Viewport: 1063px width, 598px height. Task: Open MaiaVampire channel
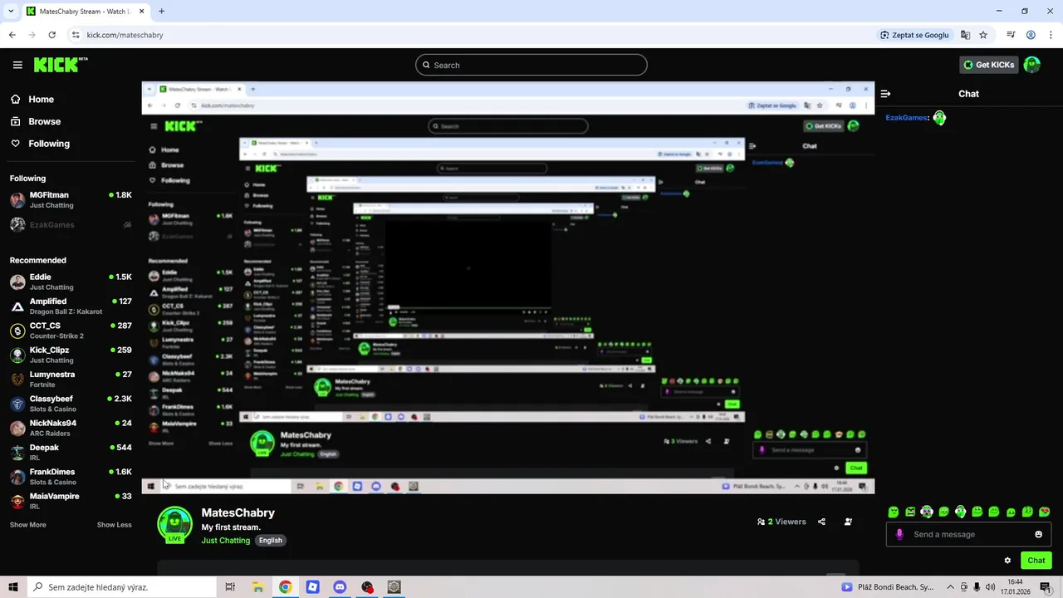coord(71,501)
